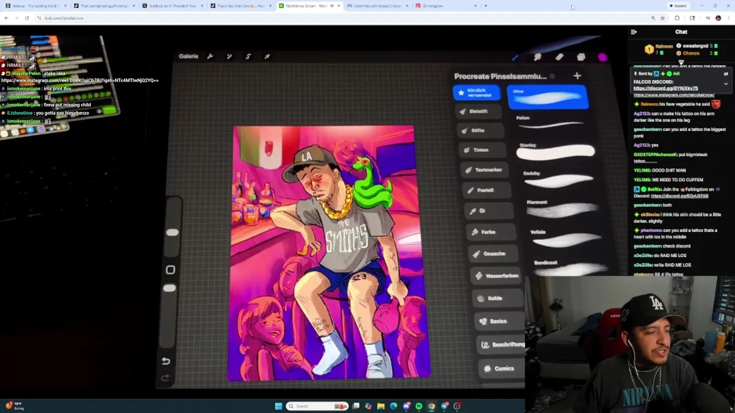Bookmark this page with star icon
Viewport: 735px width, 413px height.
663,18
